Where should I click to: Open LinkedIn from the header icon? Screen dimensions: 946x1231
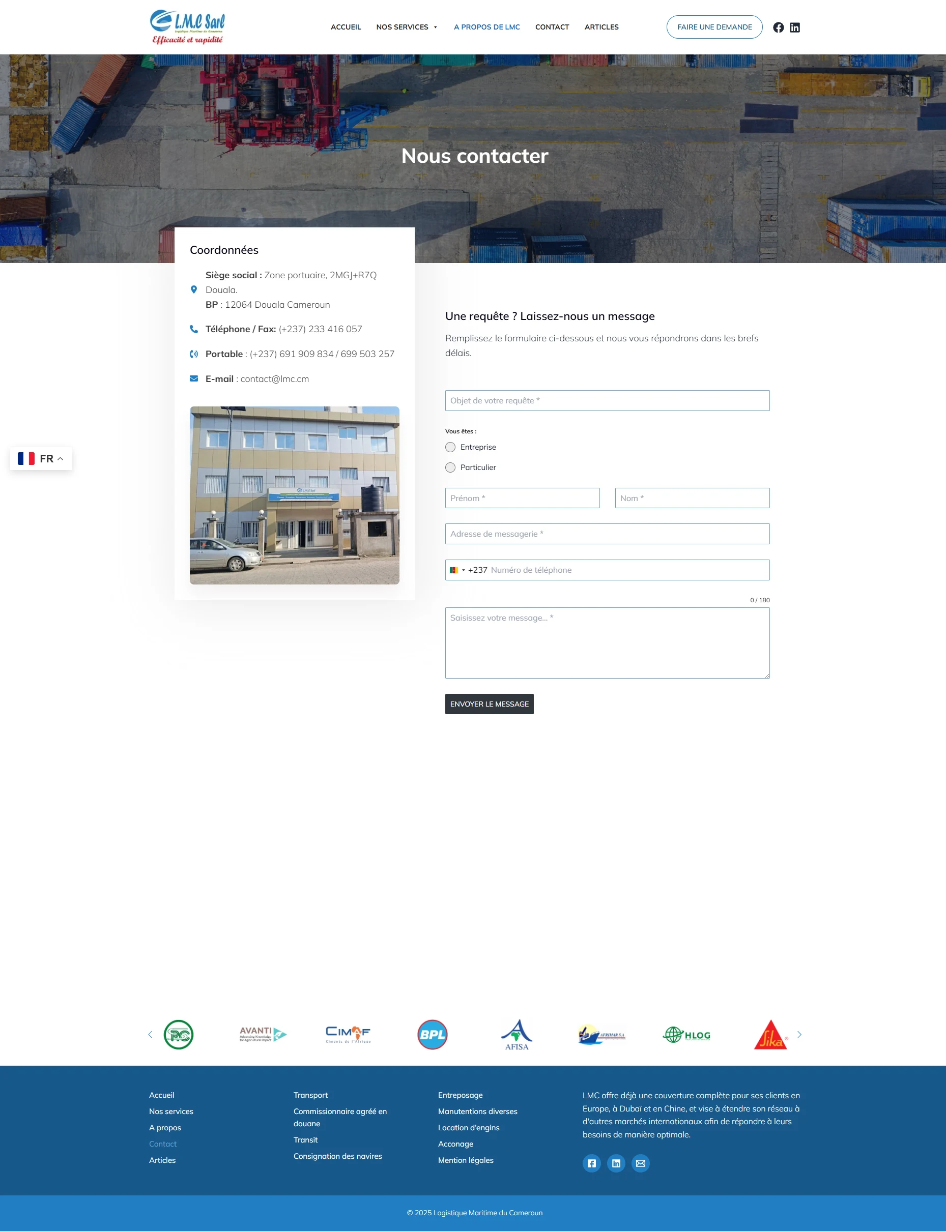point(795,26)
